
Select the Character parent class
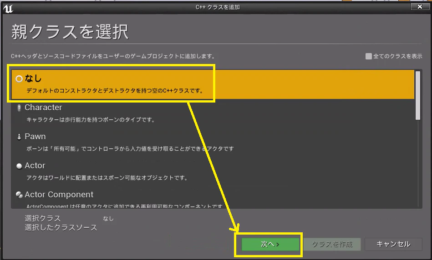coord(213,113)
